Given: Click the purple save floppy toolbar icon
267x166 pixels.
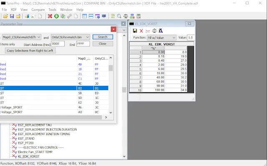Looking at the screenshot, I should point(12,16).
